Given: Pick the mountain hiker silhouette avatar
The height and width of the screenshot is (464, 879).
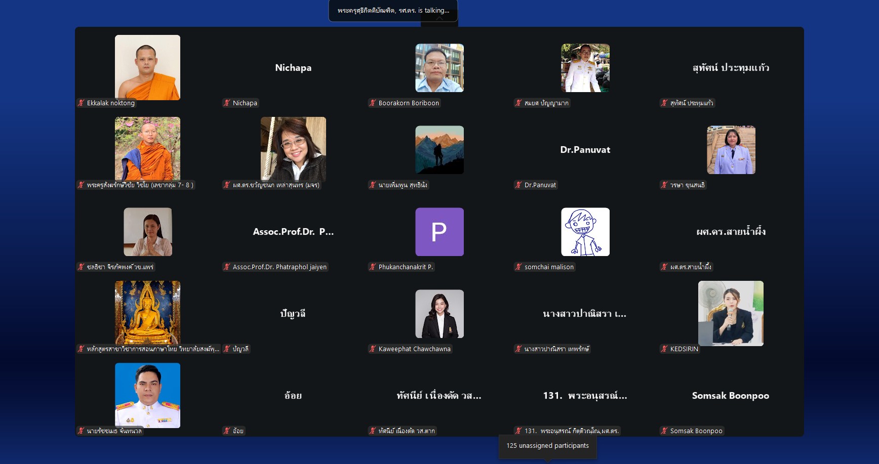Looking at the screenshot, I should point(439,150).
